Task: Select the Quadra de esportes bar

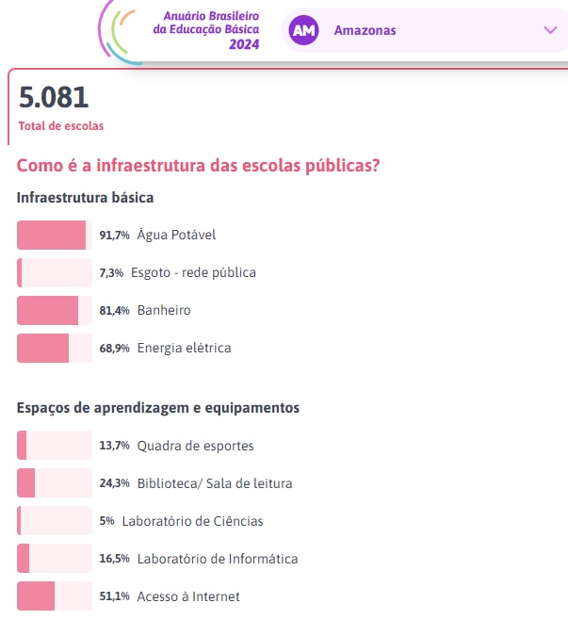Action: (x=55, y=446)
